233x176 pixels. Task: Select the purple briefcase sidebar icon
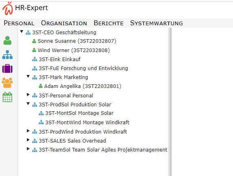pos(7,68)
